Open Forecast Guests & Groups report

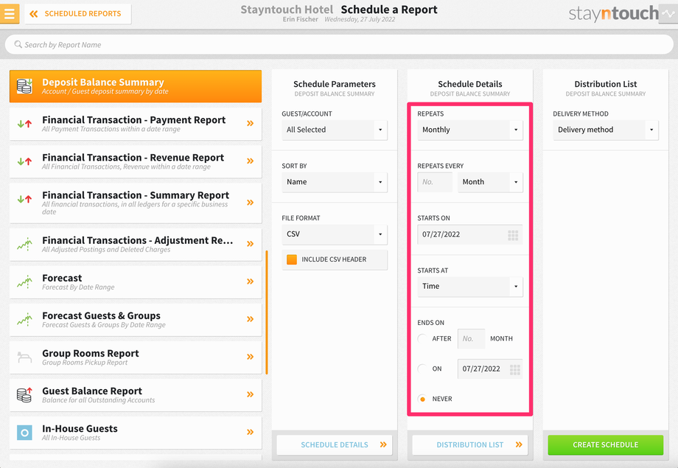pyautogui.click(x=136, y=319)
